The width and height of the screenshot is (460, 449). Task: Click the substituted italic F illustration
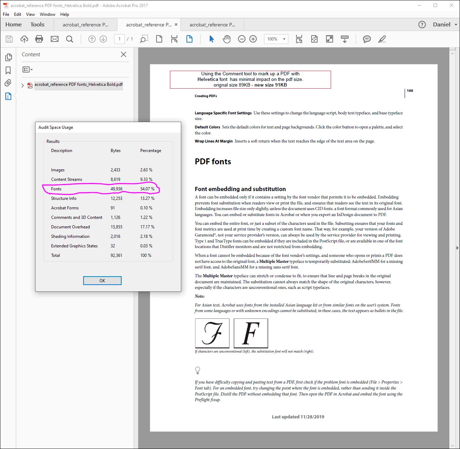coord(251,333)
